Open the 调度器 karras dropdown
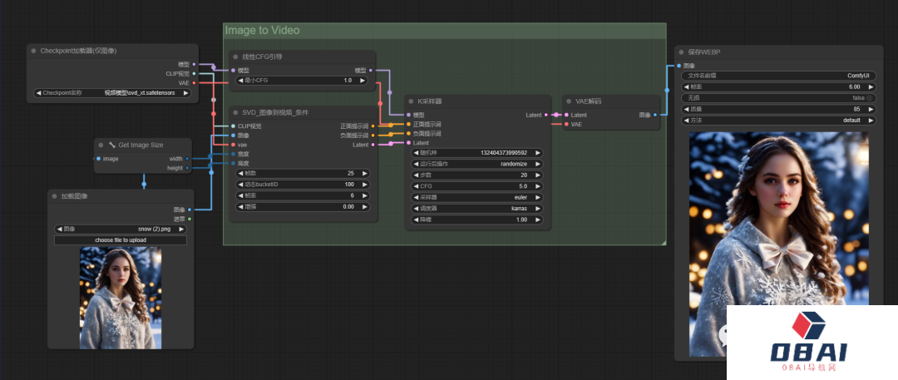Viewport: 898px width, 380px height. coord(476,209)
